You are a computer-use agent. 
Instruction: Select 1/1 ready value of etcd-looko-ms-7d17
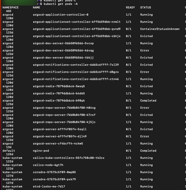(x=129, y=186)
